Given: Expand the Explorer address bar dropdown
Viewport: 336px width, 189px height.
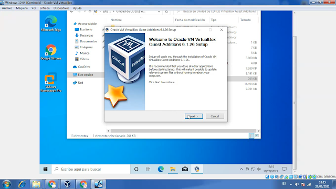Looking at the screenshot, I should click(x=159, y=12).
